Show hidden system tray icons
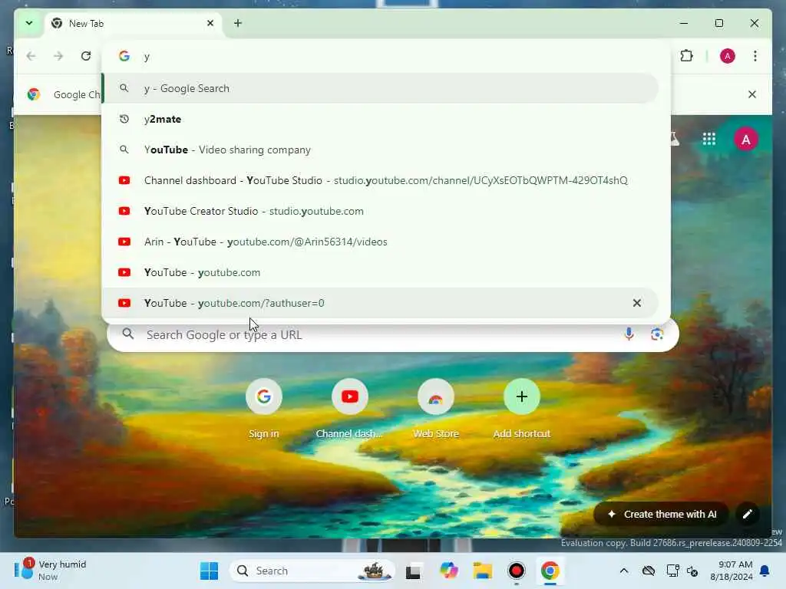Image resolution: width=786 pixels, height=589 pixels. (x=623, y=571)
